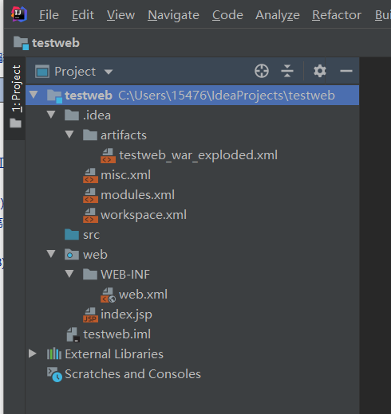The height and width of the screenshot is (414, 391).
Task: Open the Code menu
Action: (x=227, y=15)
